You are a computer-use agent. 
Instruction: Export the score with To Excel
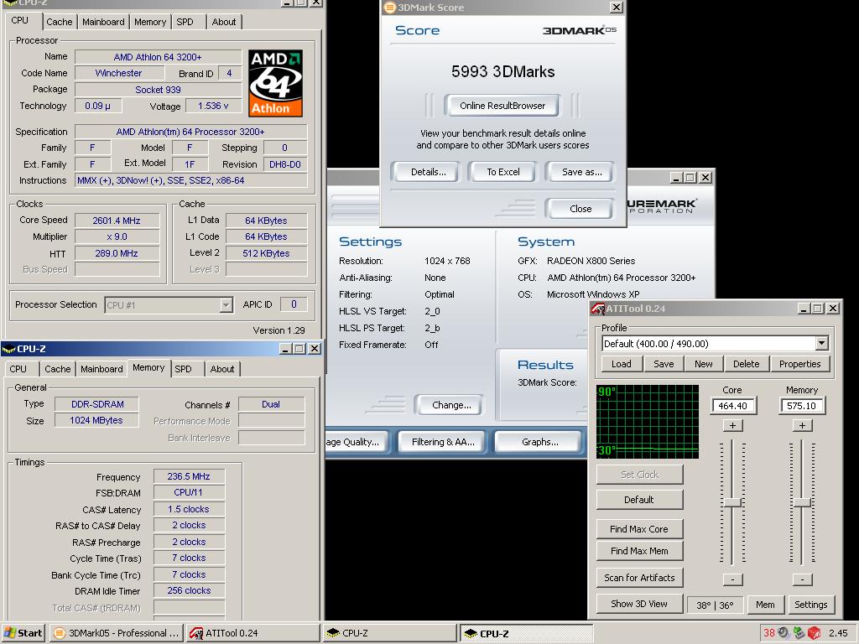click(x=503, y=172)
